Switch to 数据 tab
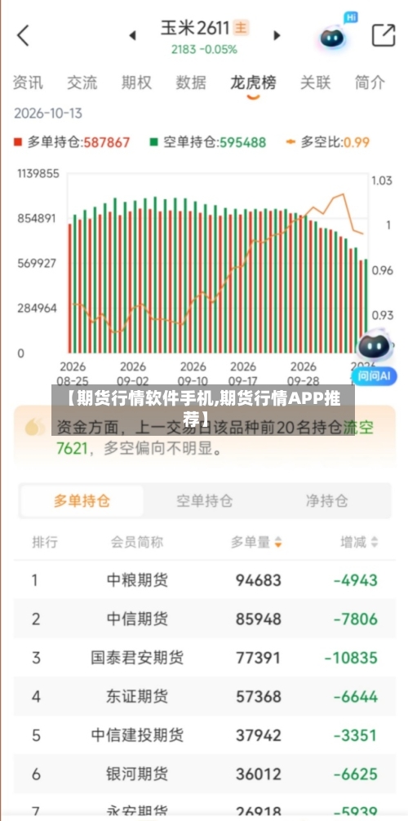The image size is (408, 821). click(x=191, y=82)
